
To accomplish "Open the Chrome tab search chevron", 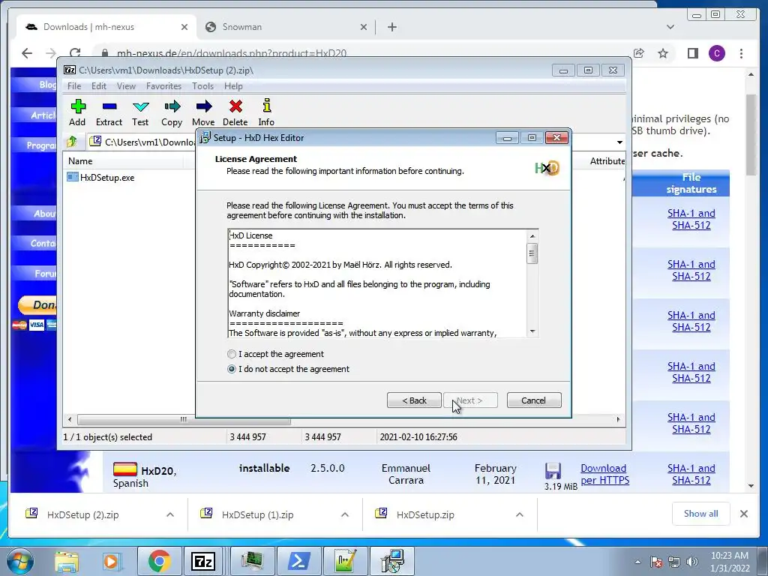I will (670, 27).
